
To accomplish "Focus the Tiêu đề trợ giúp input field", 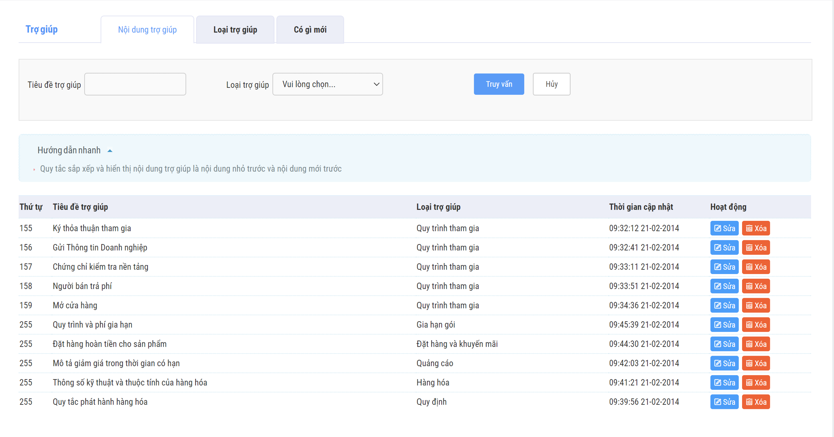I will [x=135, y=84].
